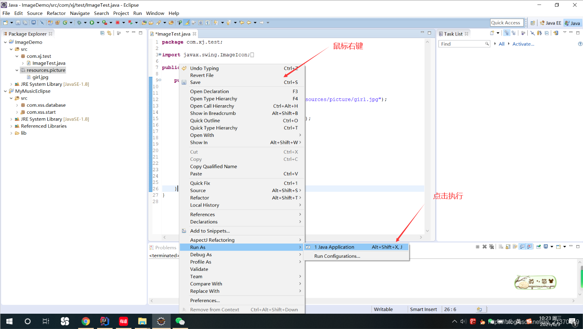Screen dimensions: 583x329
Task: Save all files via Save All toolbar icon
Action: 25,22
